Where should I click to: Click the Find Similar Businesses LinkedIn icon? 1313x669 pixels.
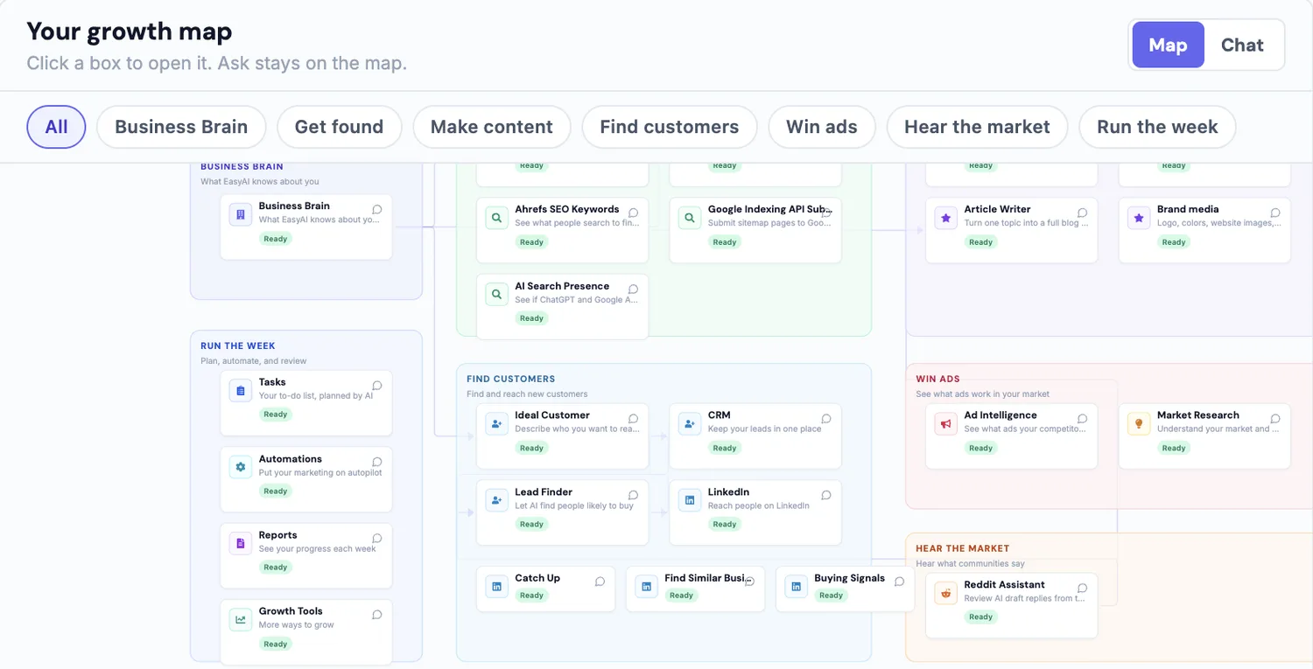point(646,587)
